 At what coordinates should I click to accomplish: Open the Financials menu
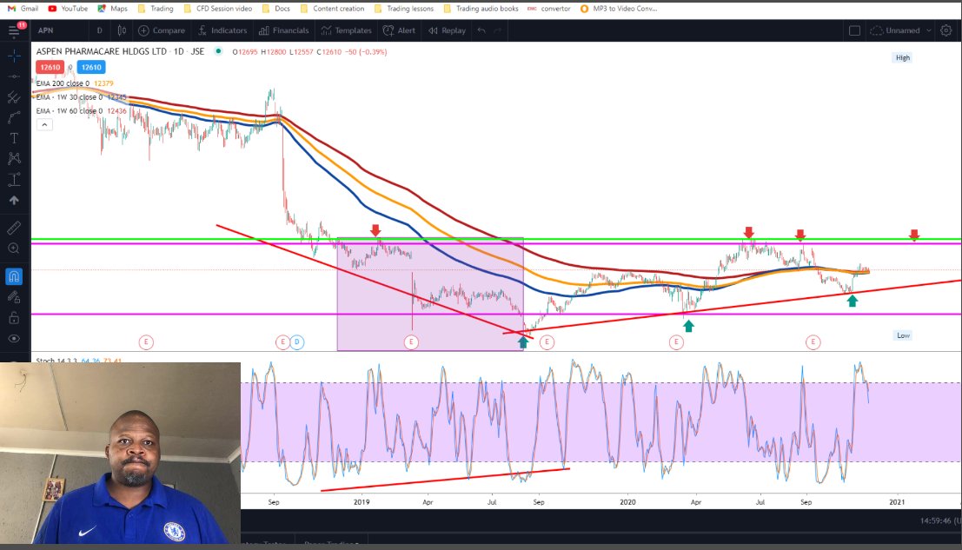pyautogui.click(x=283, y=30)
